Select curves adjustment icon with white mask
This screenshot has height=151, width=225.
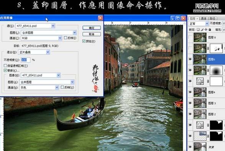200,81
